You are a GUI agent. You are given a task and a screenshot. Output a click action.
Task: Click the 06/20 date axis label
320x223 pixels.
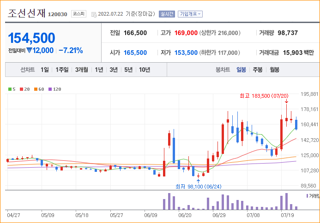point(185,215)
